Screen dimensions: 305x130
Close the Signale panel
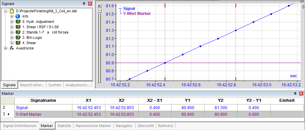(90, 3)
